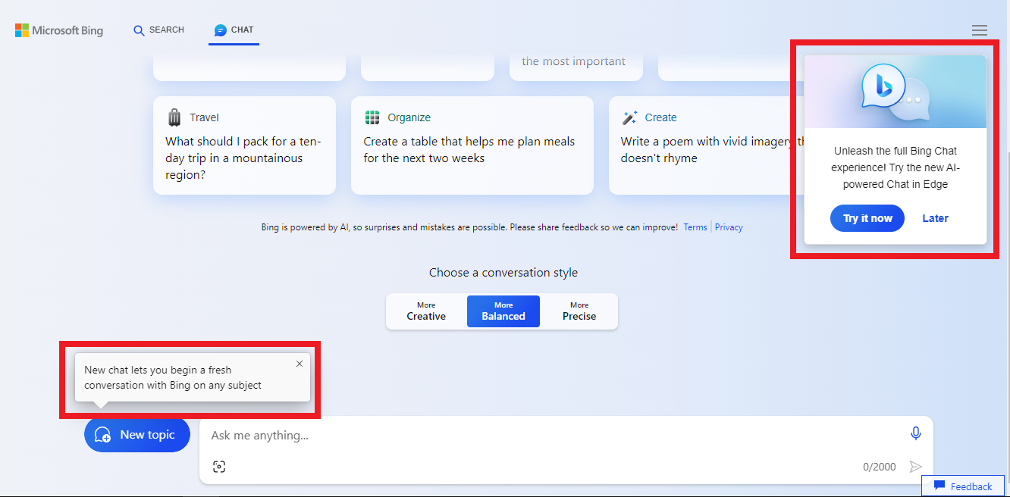Switch to the Search tab
Image resolution: width=1010 pixels, height=497 pixels.
158,30
